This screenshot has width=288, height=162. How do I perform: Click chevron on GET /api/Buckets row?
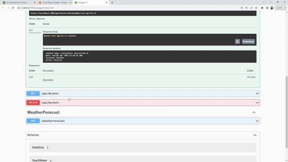tap(257, 94)
